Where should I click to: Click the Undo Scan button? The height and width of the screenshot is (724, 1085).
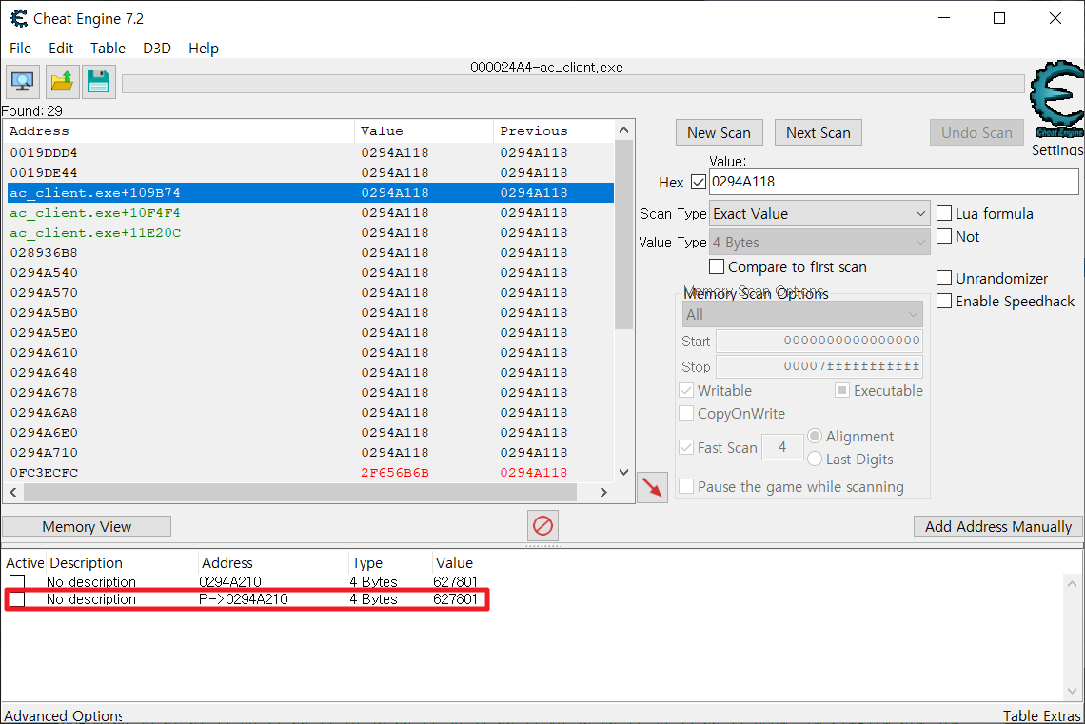pyautogui.click(x=976, y=133)
